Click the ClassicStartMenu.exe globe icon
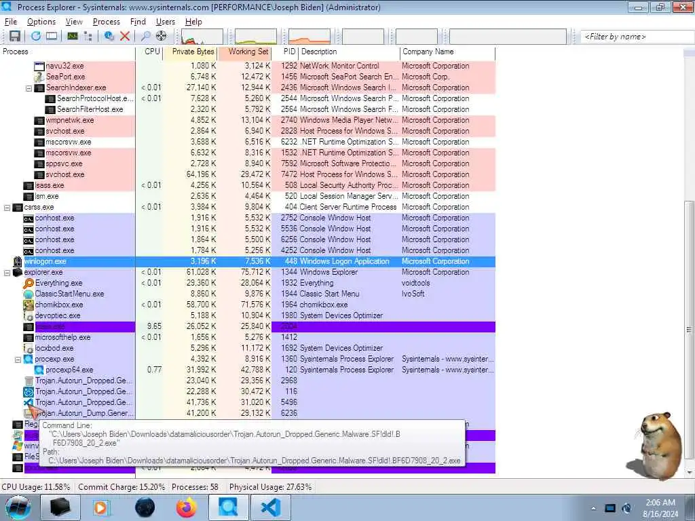 pos(29,294)
